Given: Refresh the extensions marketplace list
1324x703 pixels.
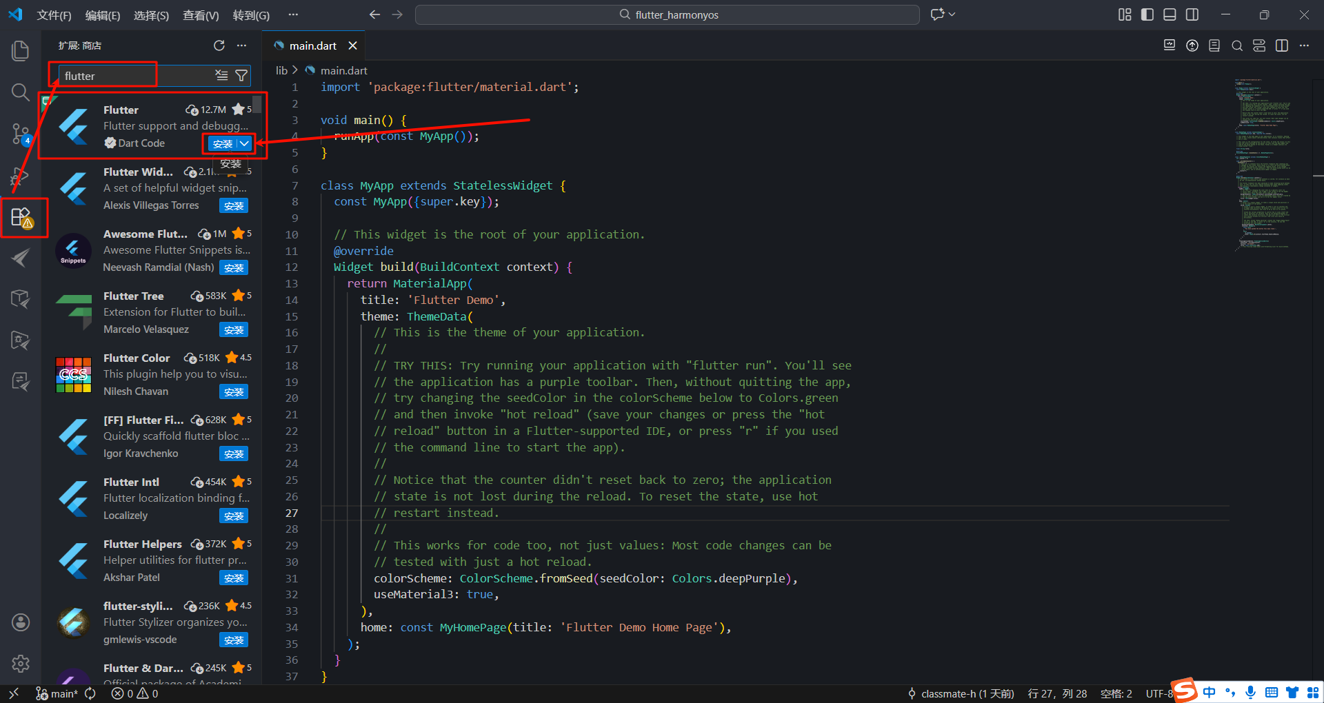Looking at the screenshot, I should coord(219,45).
